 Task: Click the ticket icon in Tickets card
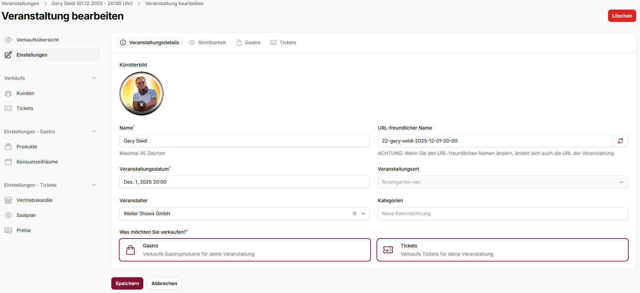388,250
